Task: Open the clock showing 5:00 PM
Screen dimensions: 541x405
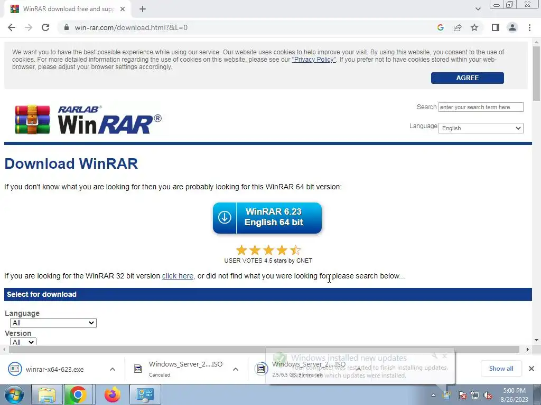Action: coord(514,395)
